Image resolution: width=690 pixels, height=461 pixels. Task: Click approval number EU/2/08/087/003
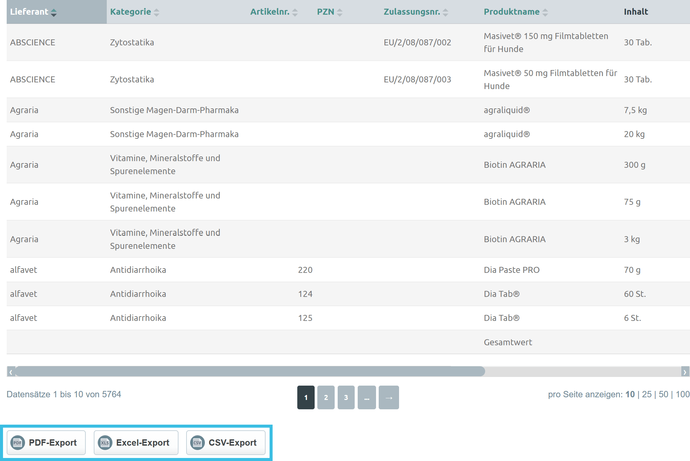pyautogui.click(x=417, y=79)
